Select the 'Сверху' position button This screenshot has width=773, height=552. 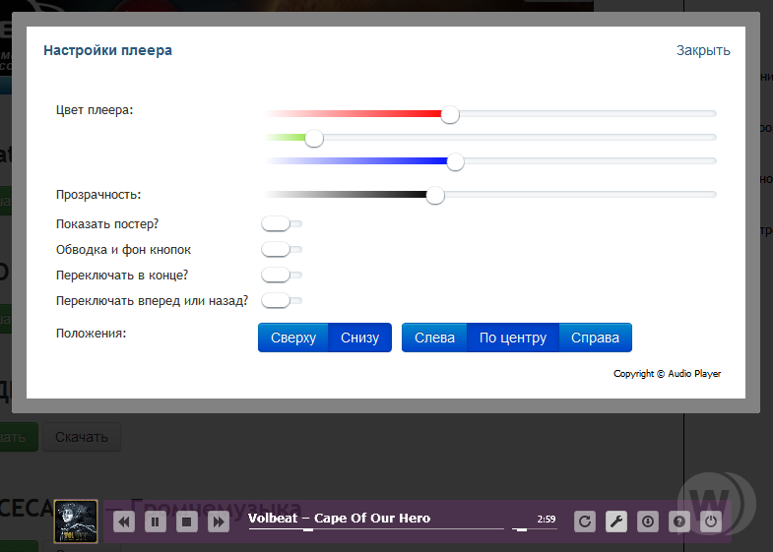pos(293,337)
